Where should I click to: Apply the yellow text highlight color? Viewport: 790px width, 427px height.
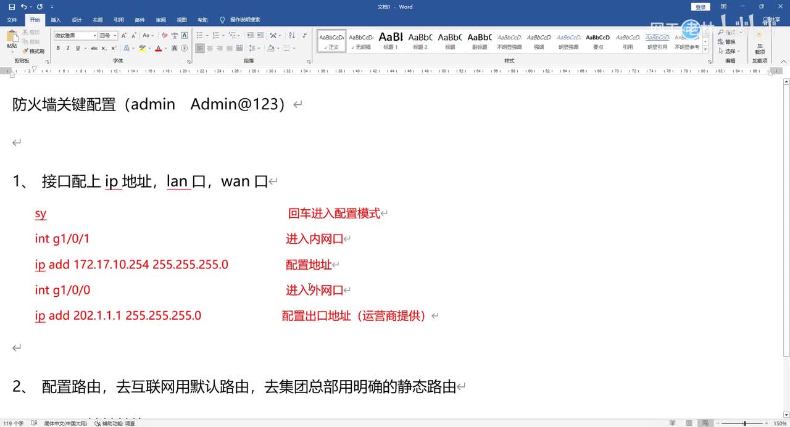tap(142, 48)
